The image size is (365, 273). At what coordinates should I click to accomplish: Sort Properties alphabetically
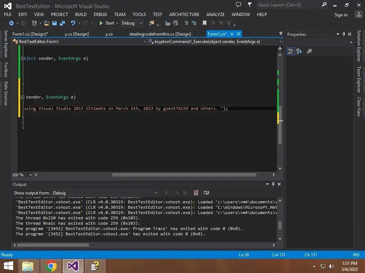pyautogui.click(x=299, y=51)
